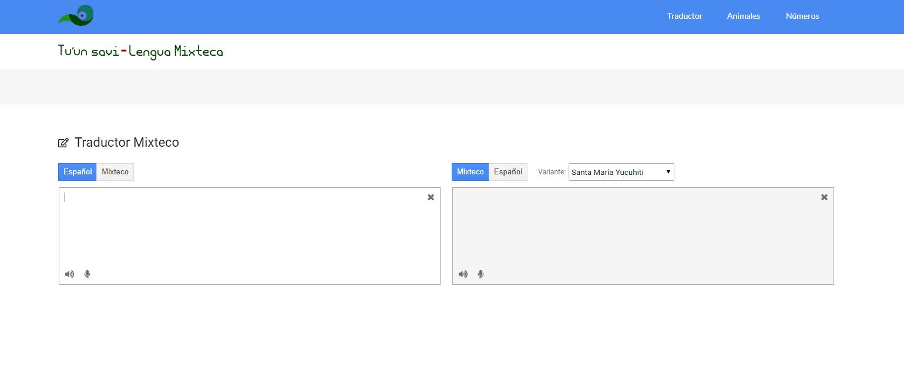Open the Números section
Image resolution: width=904 pixels, height=371 pixels.
pyautogui.click(x=802, y=16)
